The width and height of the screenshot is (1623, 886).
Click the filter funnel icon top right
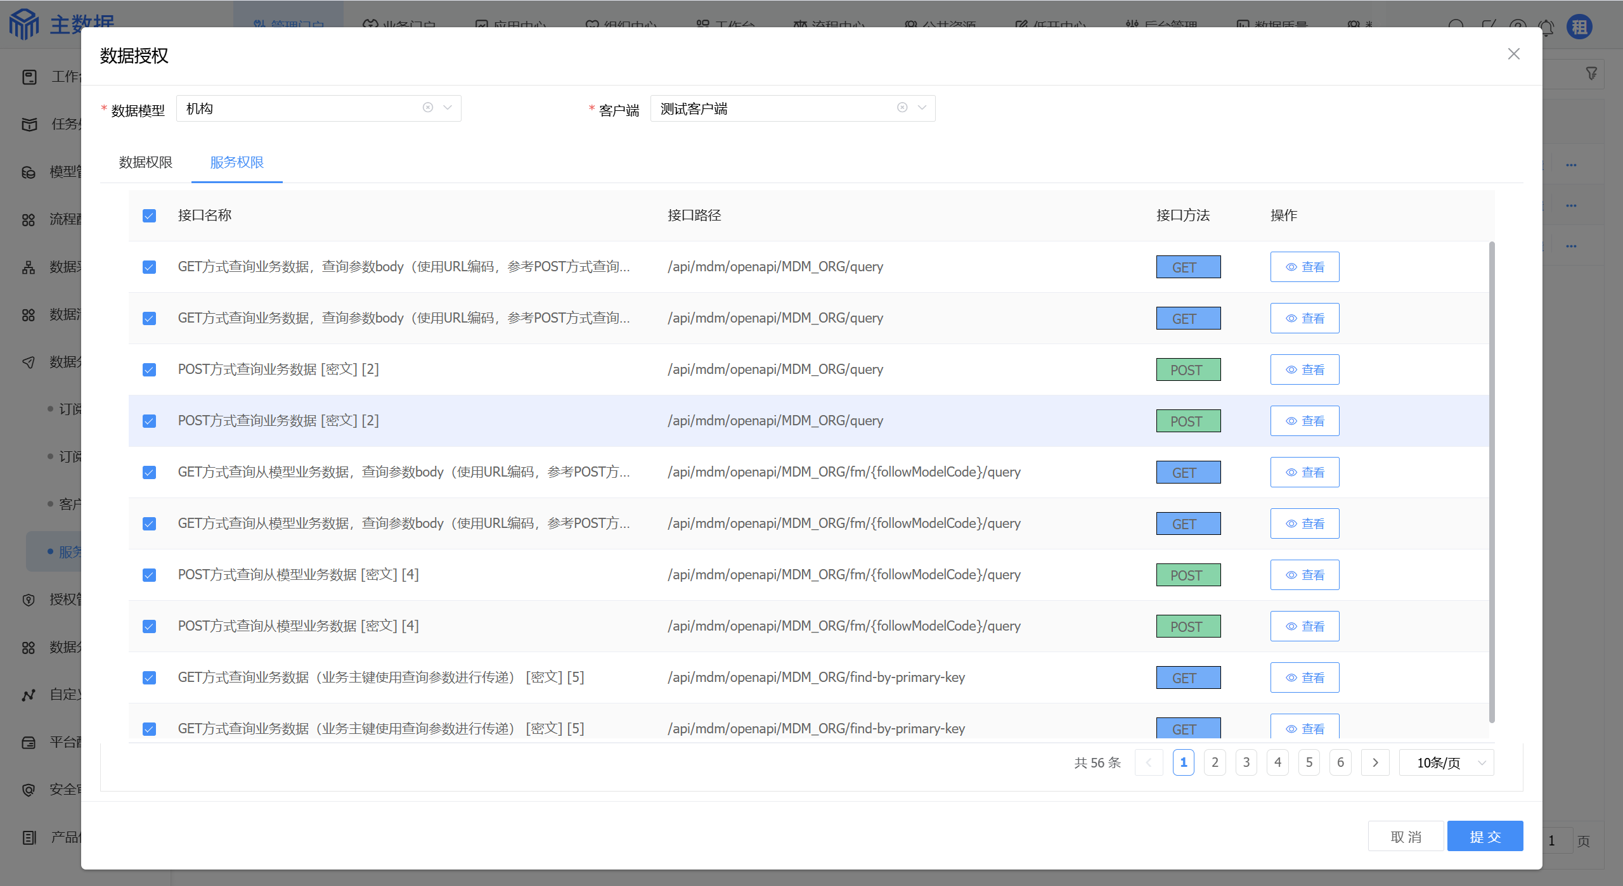(x=1591, y=74)
